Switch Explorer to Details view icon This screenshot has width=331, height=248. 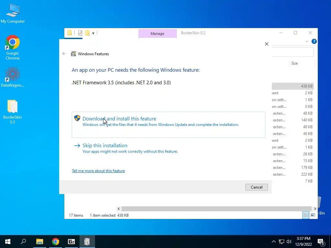pyautogui.click(x=306, y=215)
